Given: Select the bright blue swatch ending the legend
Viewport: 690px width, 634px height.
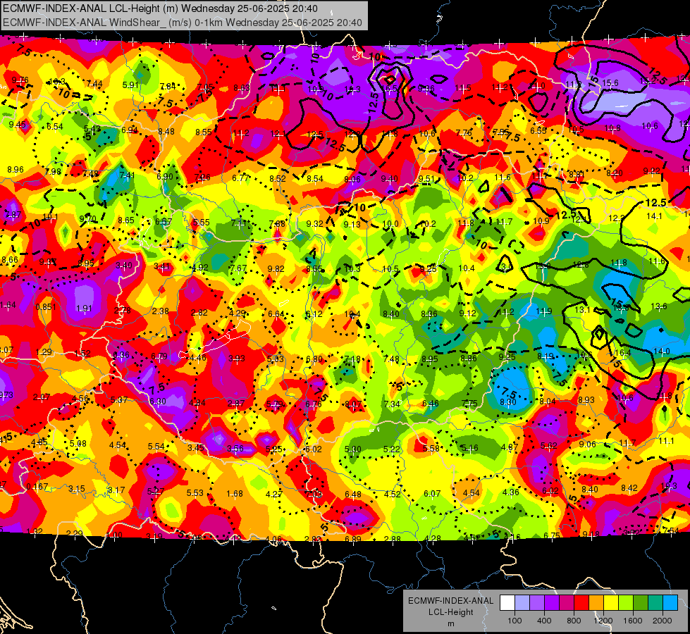Looking at the screenshot, I should pyautogui.click(x=670, y=603).
